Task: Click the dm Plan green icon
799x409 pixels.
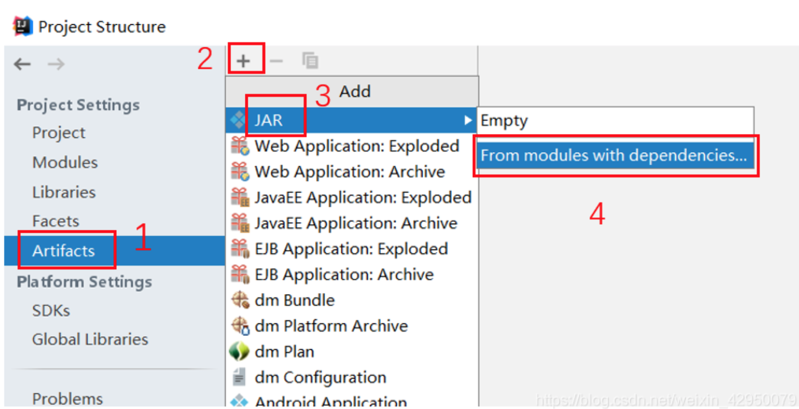Action: [239, 352]
